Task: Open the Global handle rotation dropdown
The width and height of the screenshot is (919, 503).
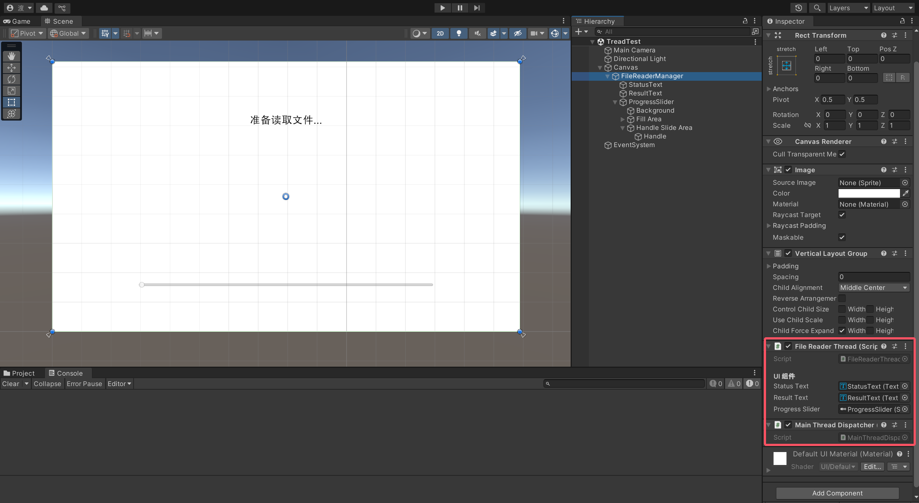Action: (x=68, y=33)
